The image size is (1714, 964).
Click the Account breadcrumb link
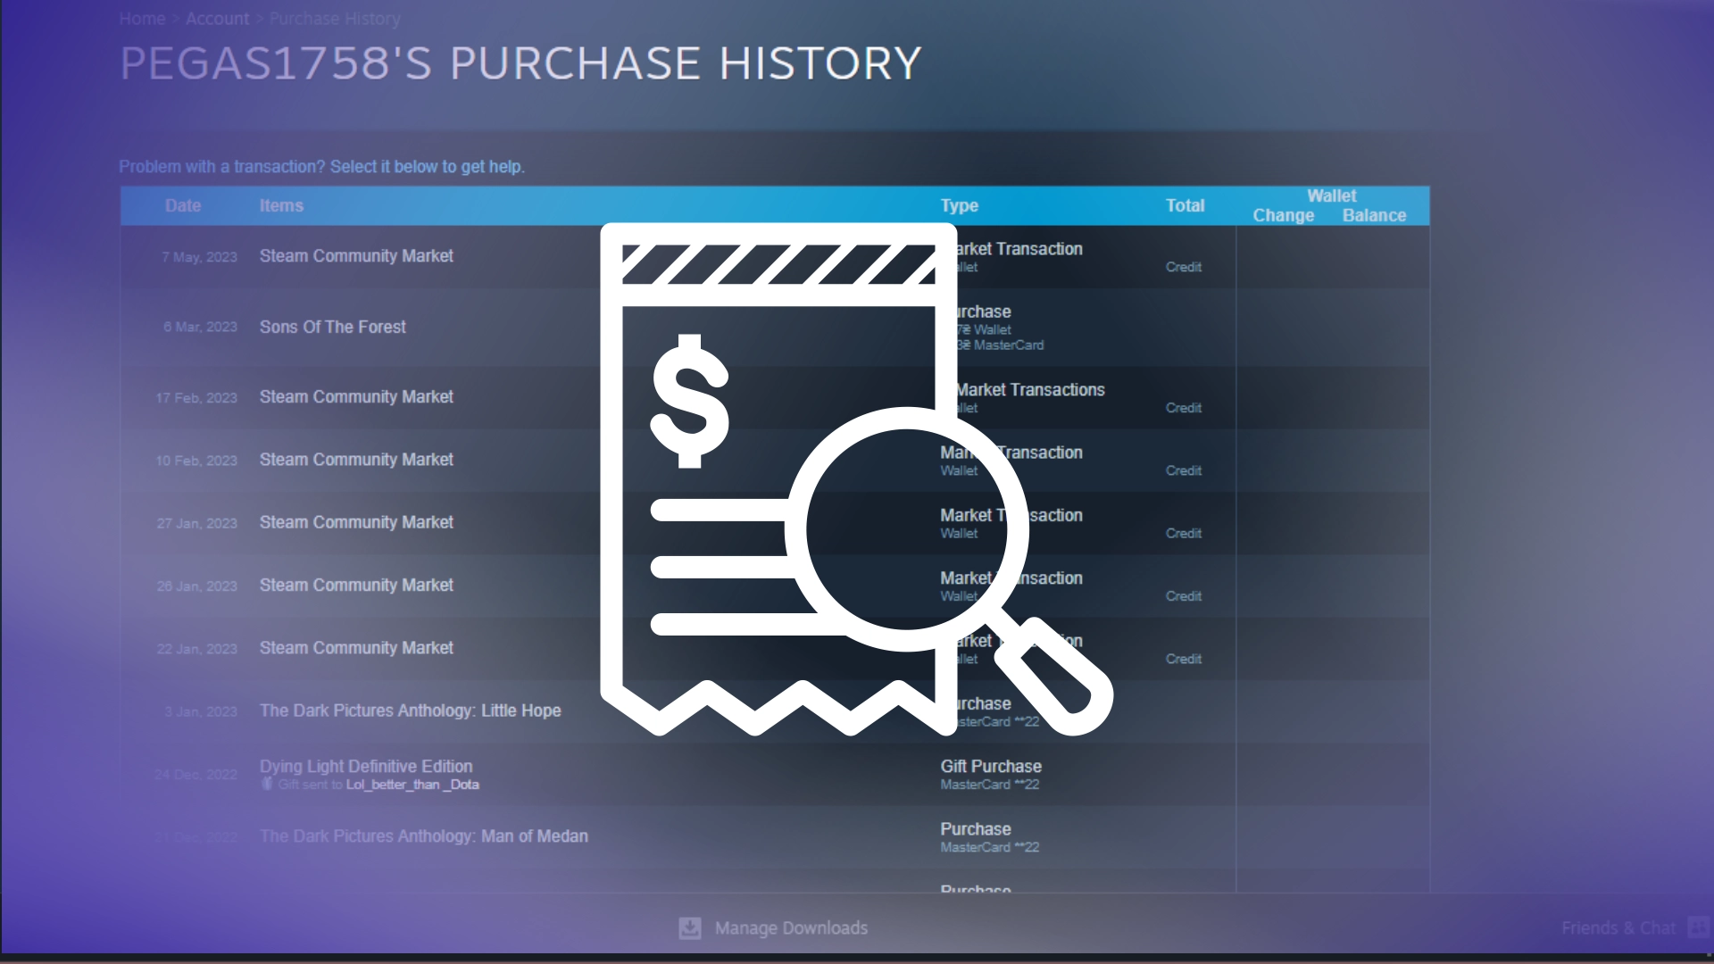point(217,18)
